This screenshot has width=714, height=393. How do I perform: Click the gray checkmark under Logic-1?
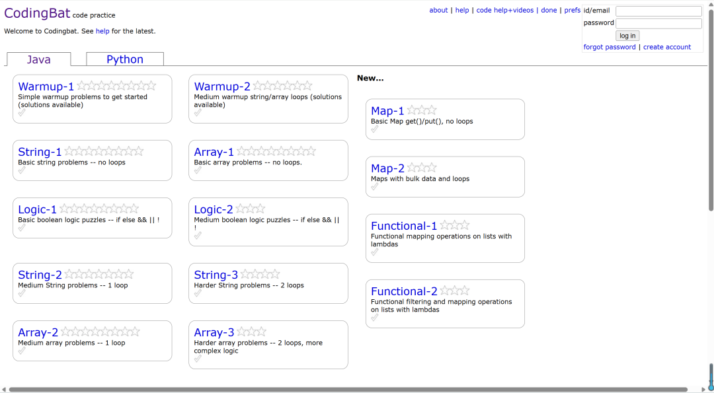click(21, 228)
